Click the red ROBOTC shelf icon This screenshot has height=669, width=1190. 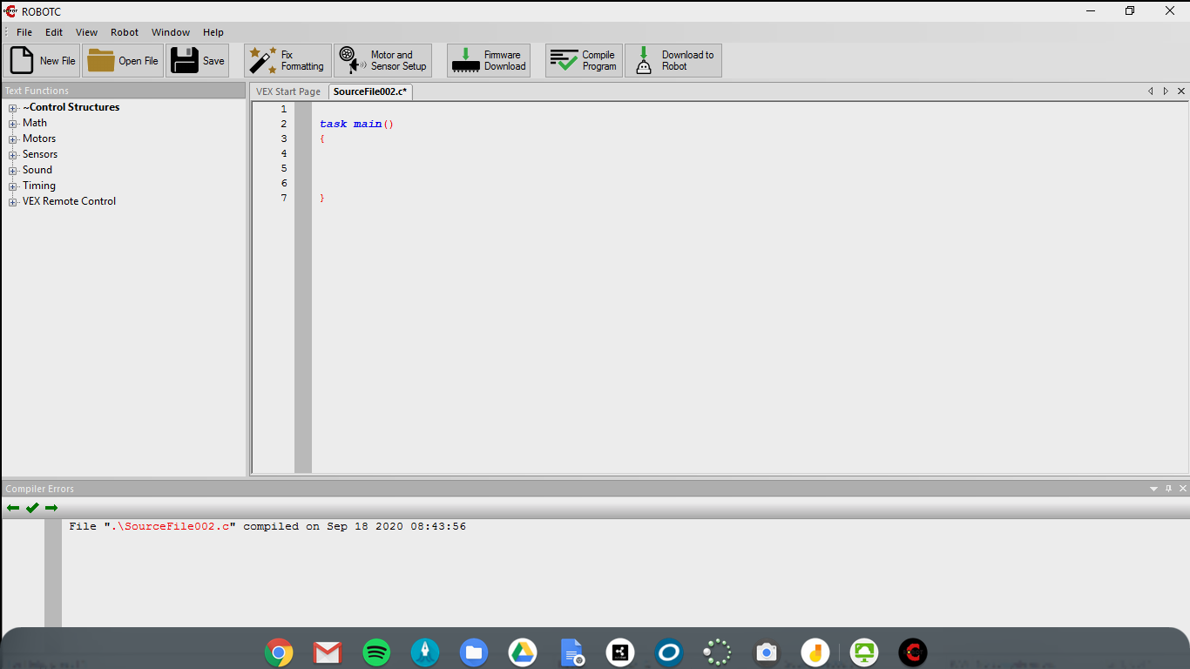click(x=913, y=652)
